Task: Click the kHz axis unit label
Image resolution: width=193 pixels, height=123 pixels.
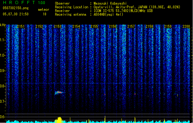Action: [x=3, y=25]
